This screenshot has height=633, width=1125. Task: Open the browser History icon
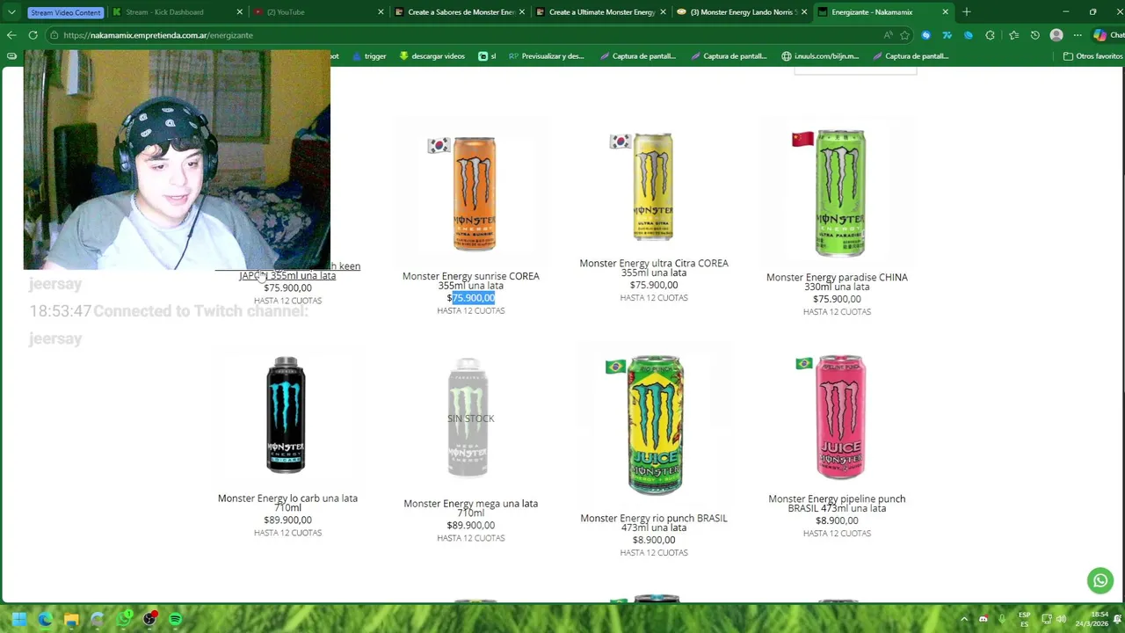[1034, 35]
